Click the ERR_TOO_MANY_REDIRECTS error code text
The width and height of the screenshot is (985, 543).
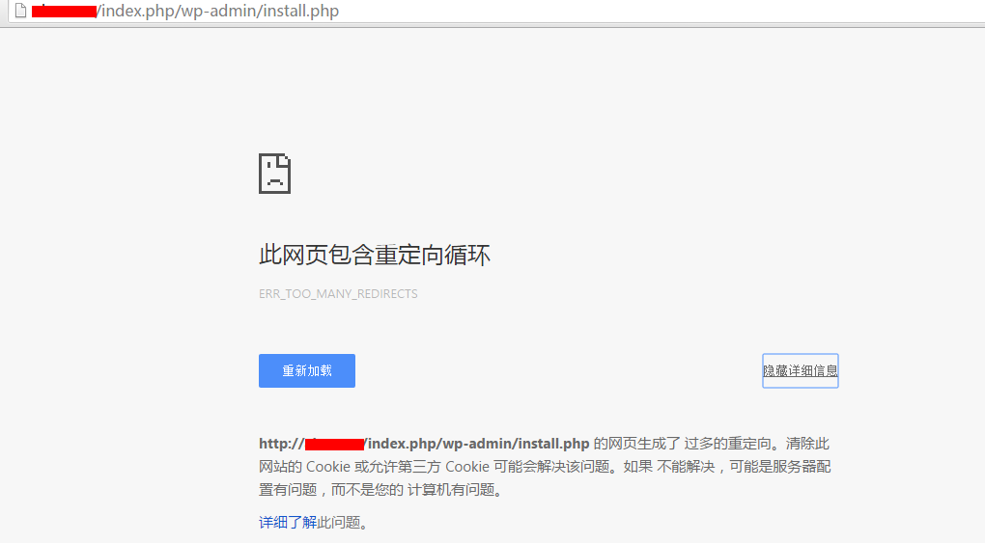(338, 293)
